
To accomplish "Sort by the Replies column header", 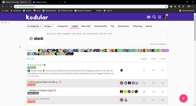I will 144,59.
